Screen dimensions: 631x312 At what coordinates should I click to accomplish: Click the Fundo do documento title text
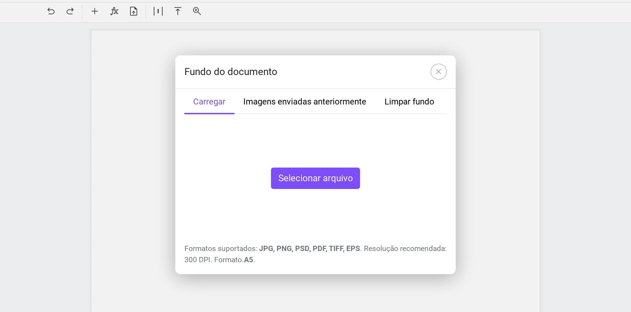[231, 72]
